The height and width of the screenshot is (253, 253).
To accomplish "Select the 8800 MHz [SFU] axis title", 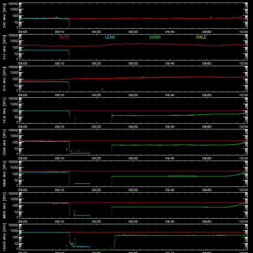I will point(4,205).
